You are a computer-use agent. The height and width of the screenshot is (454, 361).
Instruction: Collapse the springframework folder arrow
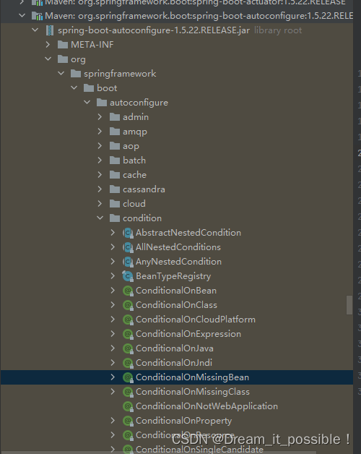tap(61, 73)
